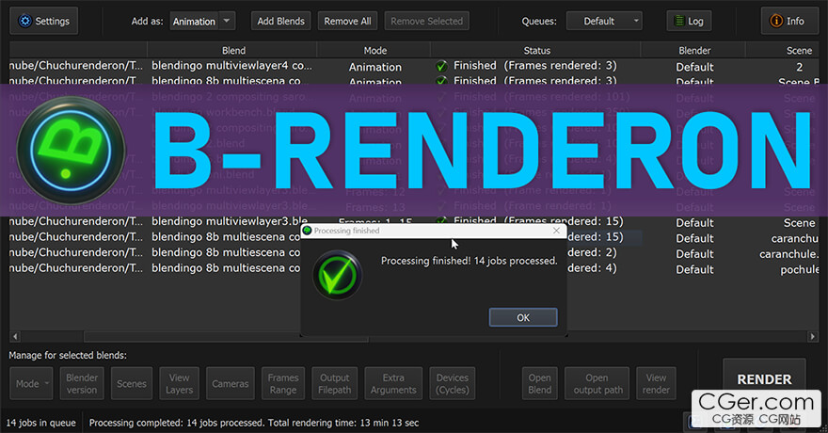The height and width of the screenshot is (433, 828).
Task: Click the Remove Selected button
Action: click(x=426, y=21)
